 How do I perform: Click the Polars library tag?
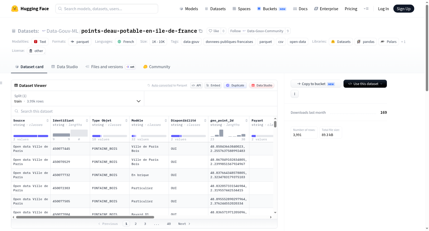click(389, 42)
